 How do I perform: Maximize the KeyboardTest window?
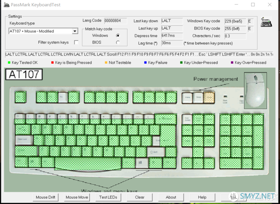point(253,5)
